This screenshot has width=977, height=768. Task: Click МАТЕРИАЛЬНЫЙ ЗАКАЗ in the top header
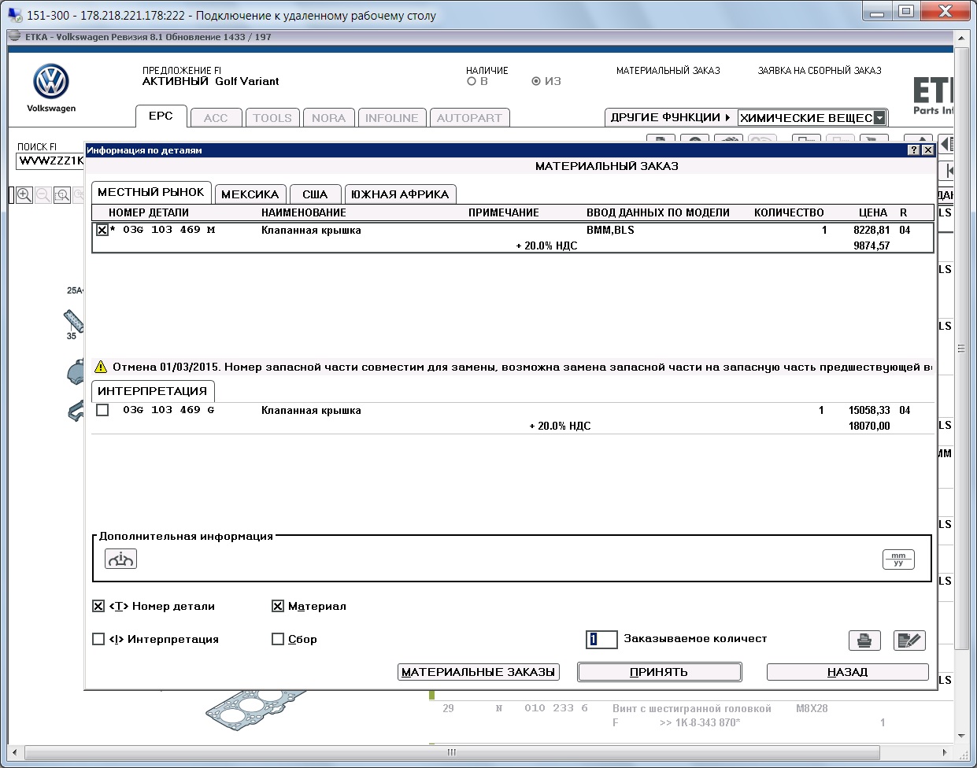coord(668,71)
